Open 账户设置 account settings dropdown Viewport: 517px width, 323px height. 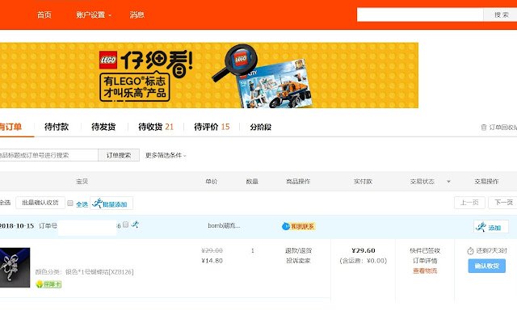click(x=94, y=15)
